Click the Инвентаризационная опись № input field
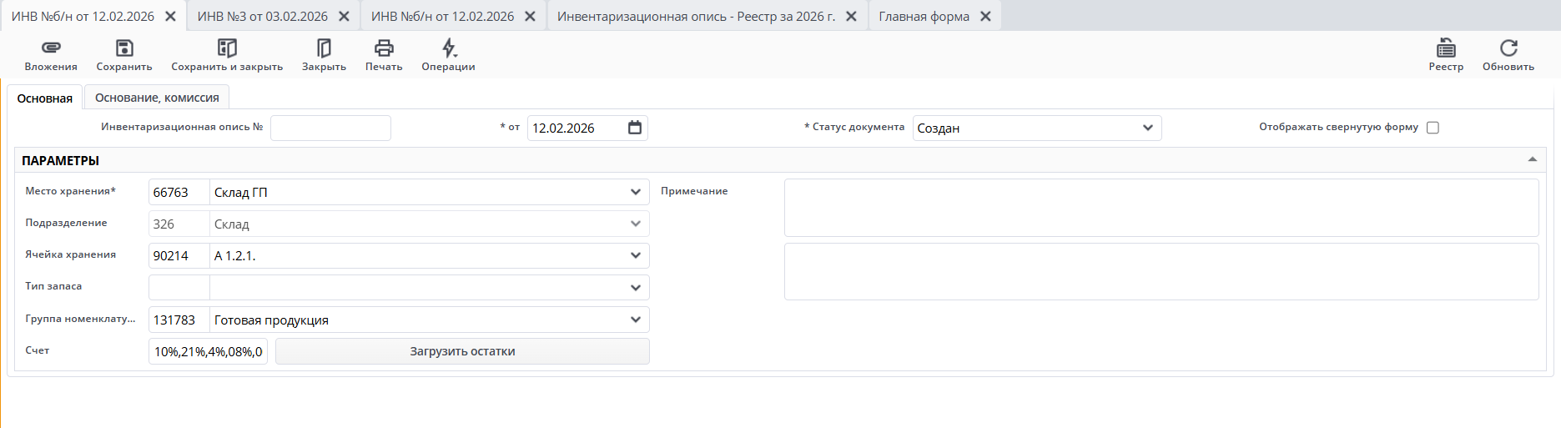Viewport: 1561px width, 428px height. 330,128
